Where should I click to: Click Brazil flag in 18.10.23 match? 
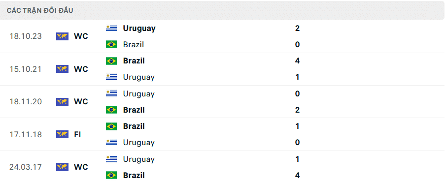[111, 44]
